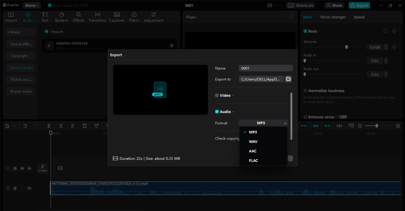Collapse the Basic section arrow in right panel
The image size is (405, 211).
320,31
